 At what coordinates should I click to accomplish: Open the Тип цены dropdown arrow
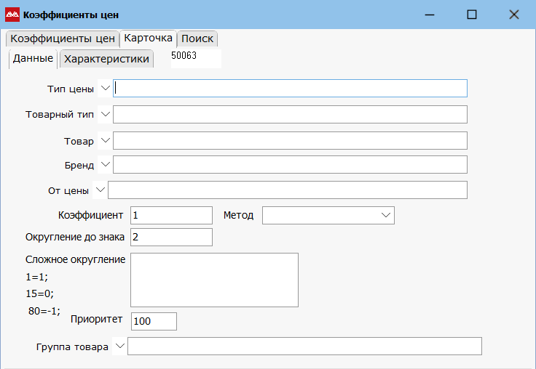click(105, 89)
